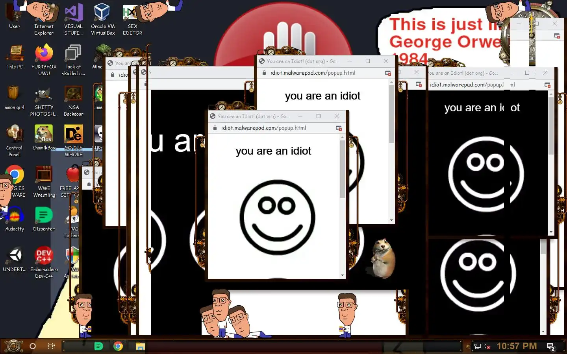Select the moon girl desktop icon
This screenshot has width=567, height=354.
[x=15, y=98]
